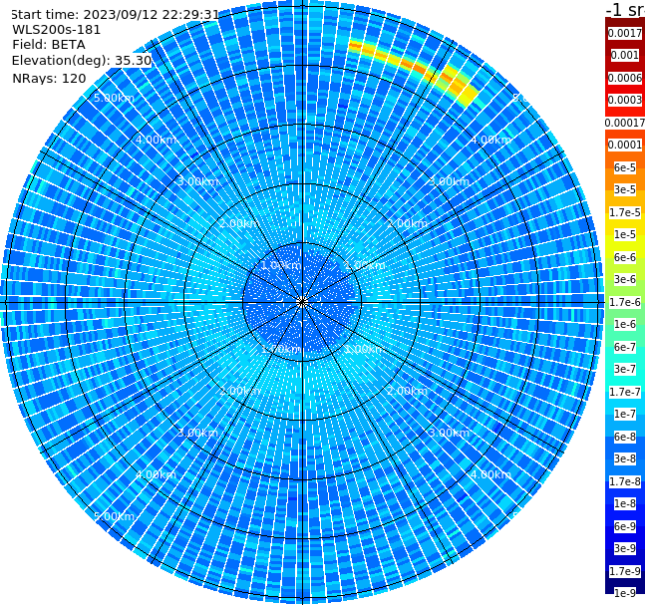
Task: Click the lower-left 5.00km range ring label
Action: [114, 516]
